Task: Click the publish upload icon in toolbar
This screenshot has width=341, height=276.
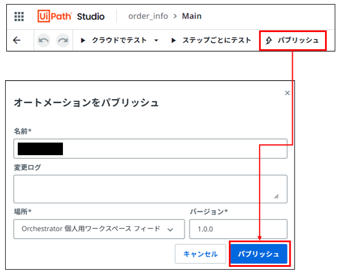Action: 269,41
